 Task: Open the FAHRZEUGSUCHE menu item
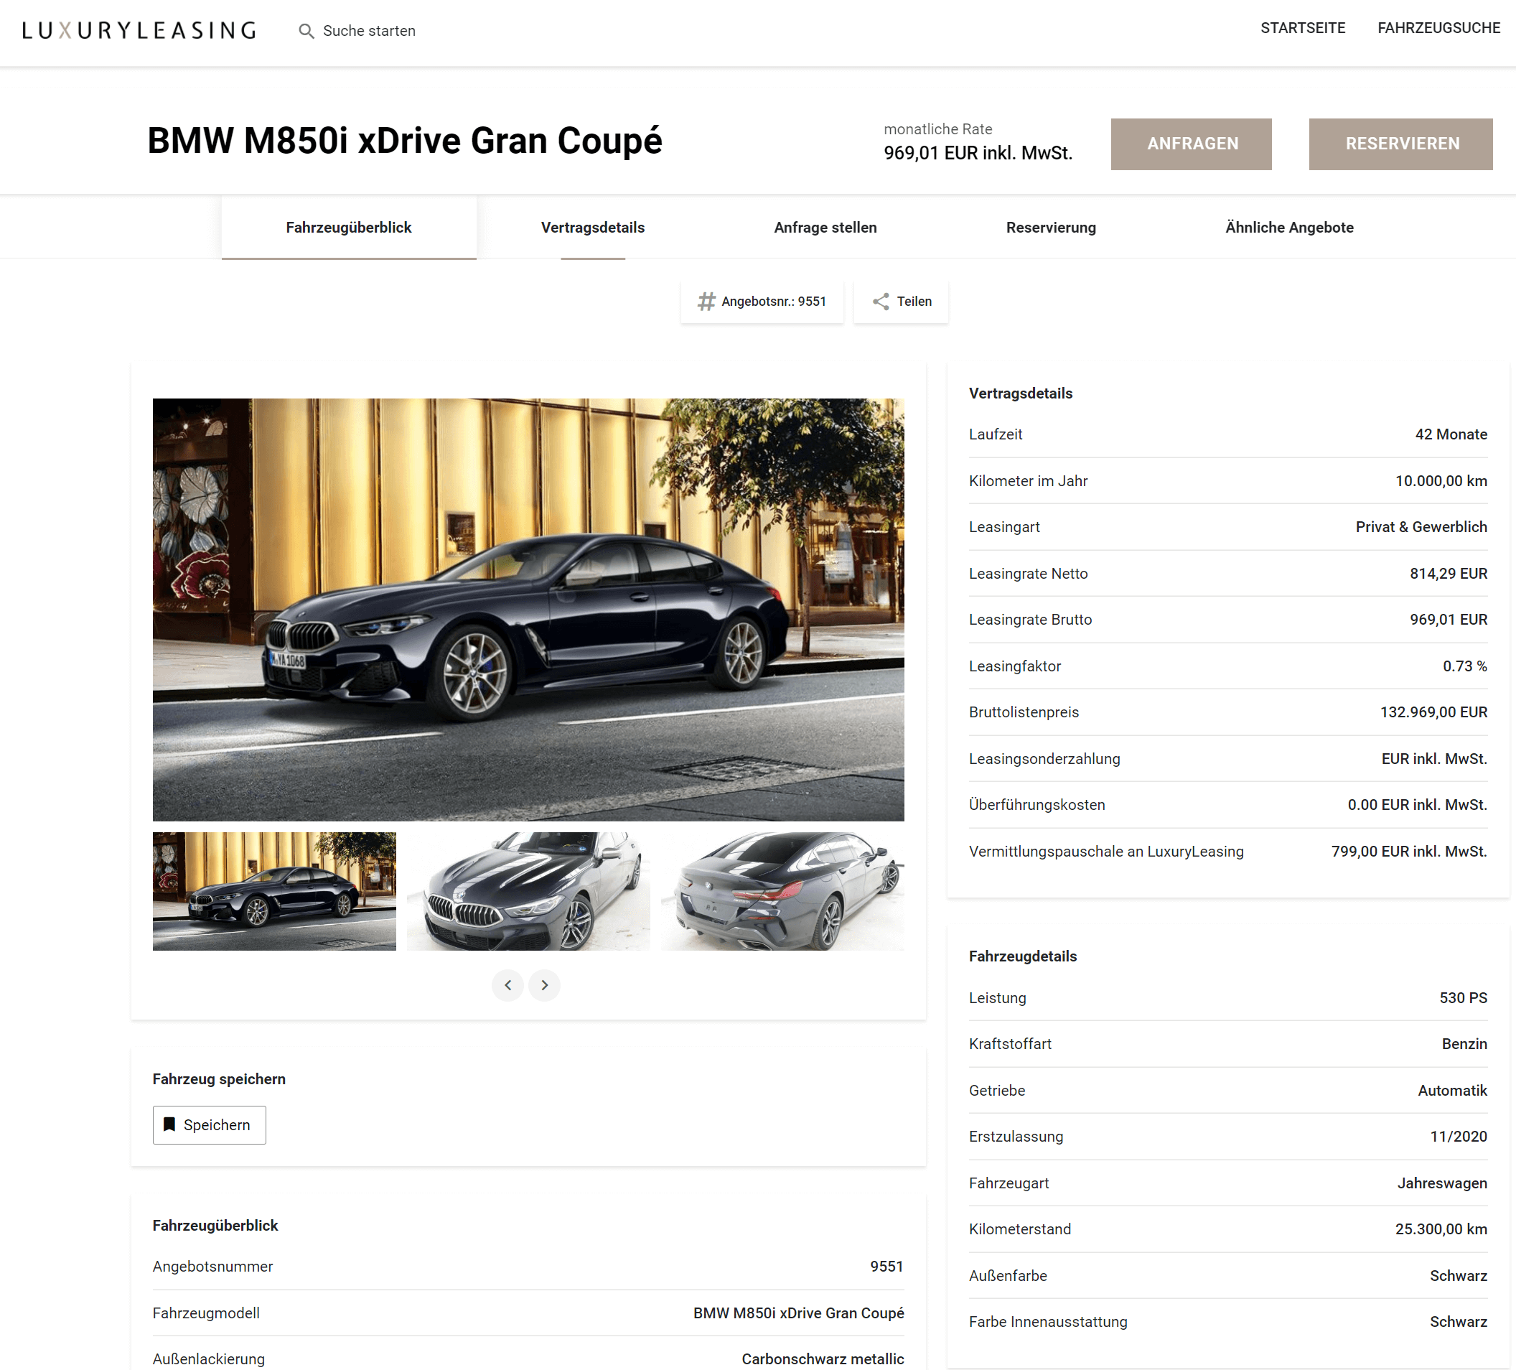(x=1438, y=28)
